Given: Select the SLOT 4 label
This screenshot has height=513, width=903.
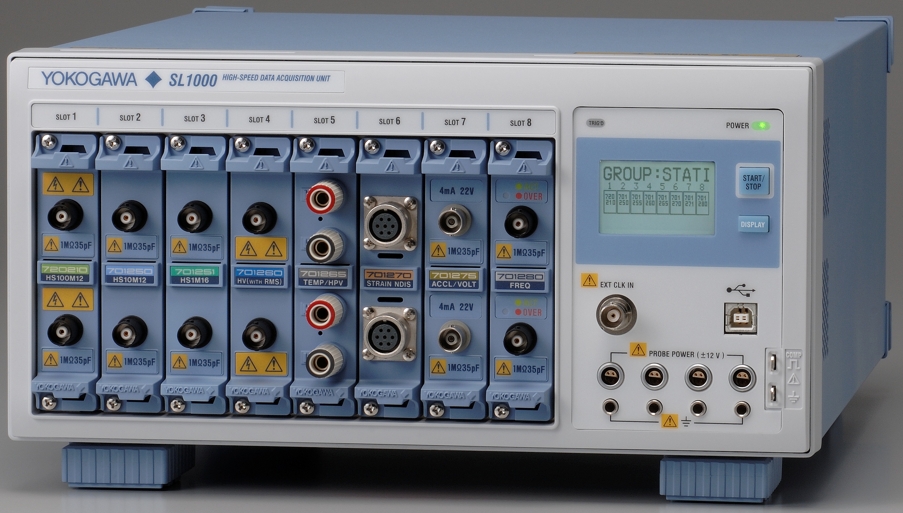Looking at the screenshot, I should 259,119.
